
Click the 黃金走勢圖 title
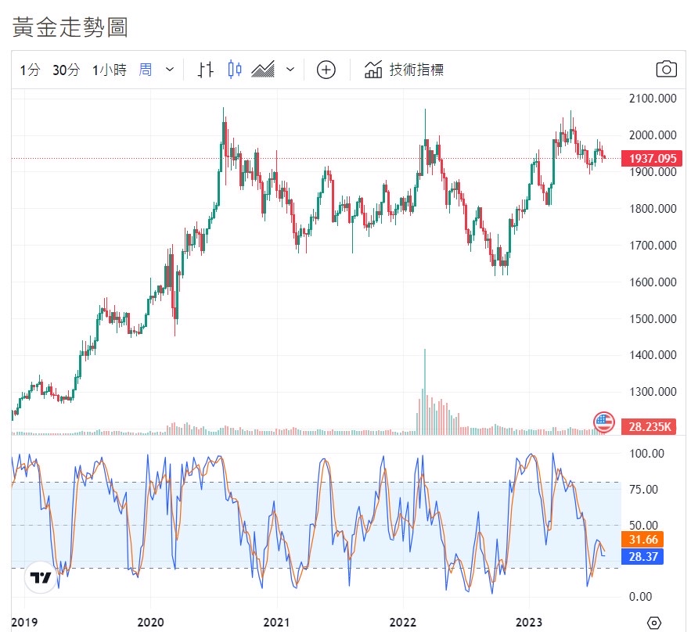point(70,27)
